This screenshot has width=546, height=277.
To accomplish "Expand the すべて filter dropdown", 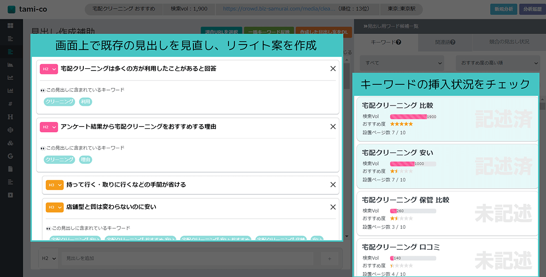I will point(401,63).
